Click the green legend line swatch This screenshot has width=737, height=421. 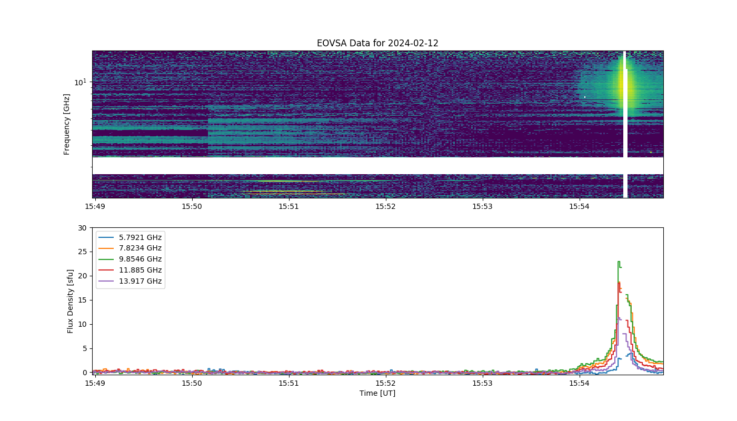coord(106,259)
